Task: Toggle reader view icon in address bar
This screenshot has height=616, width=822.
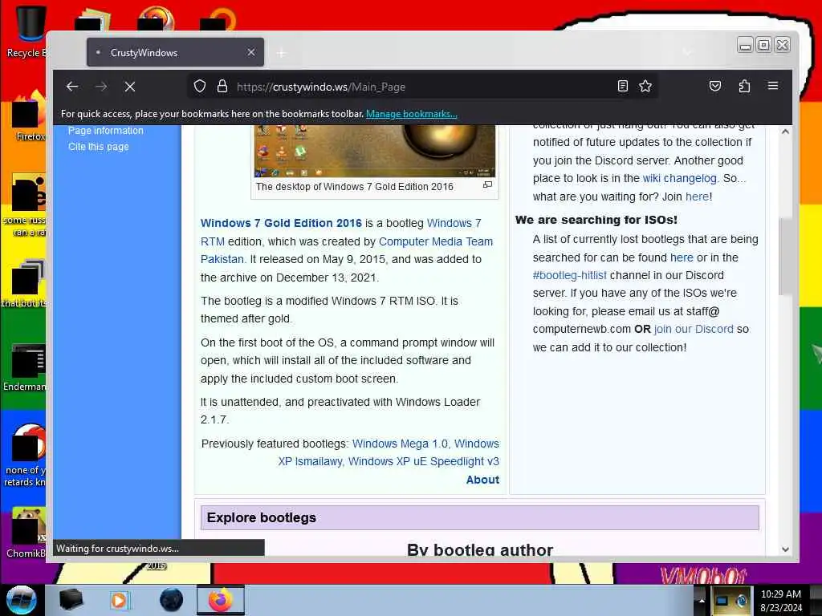Action: [x=622, y=86]
